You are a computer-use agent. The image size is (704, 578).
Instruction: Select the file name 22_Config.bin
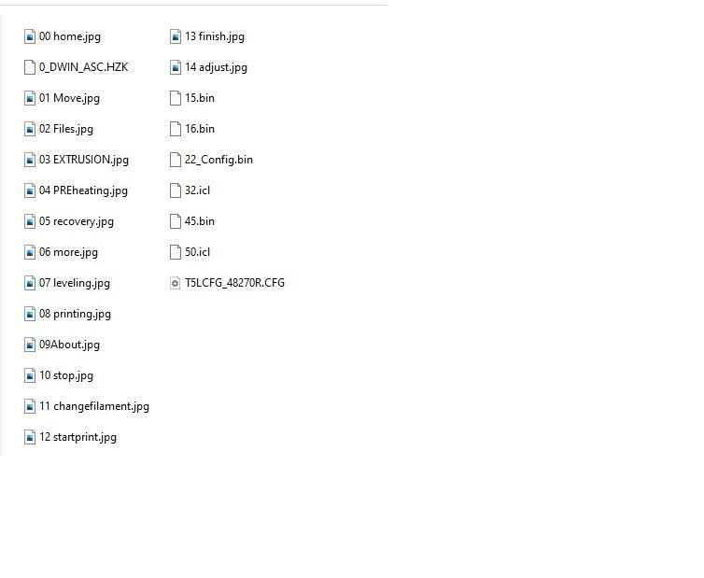[219, 160]
